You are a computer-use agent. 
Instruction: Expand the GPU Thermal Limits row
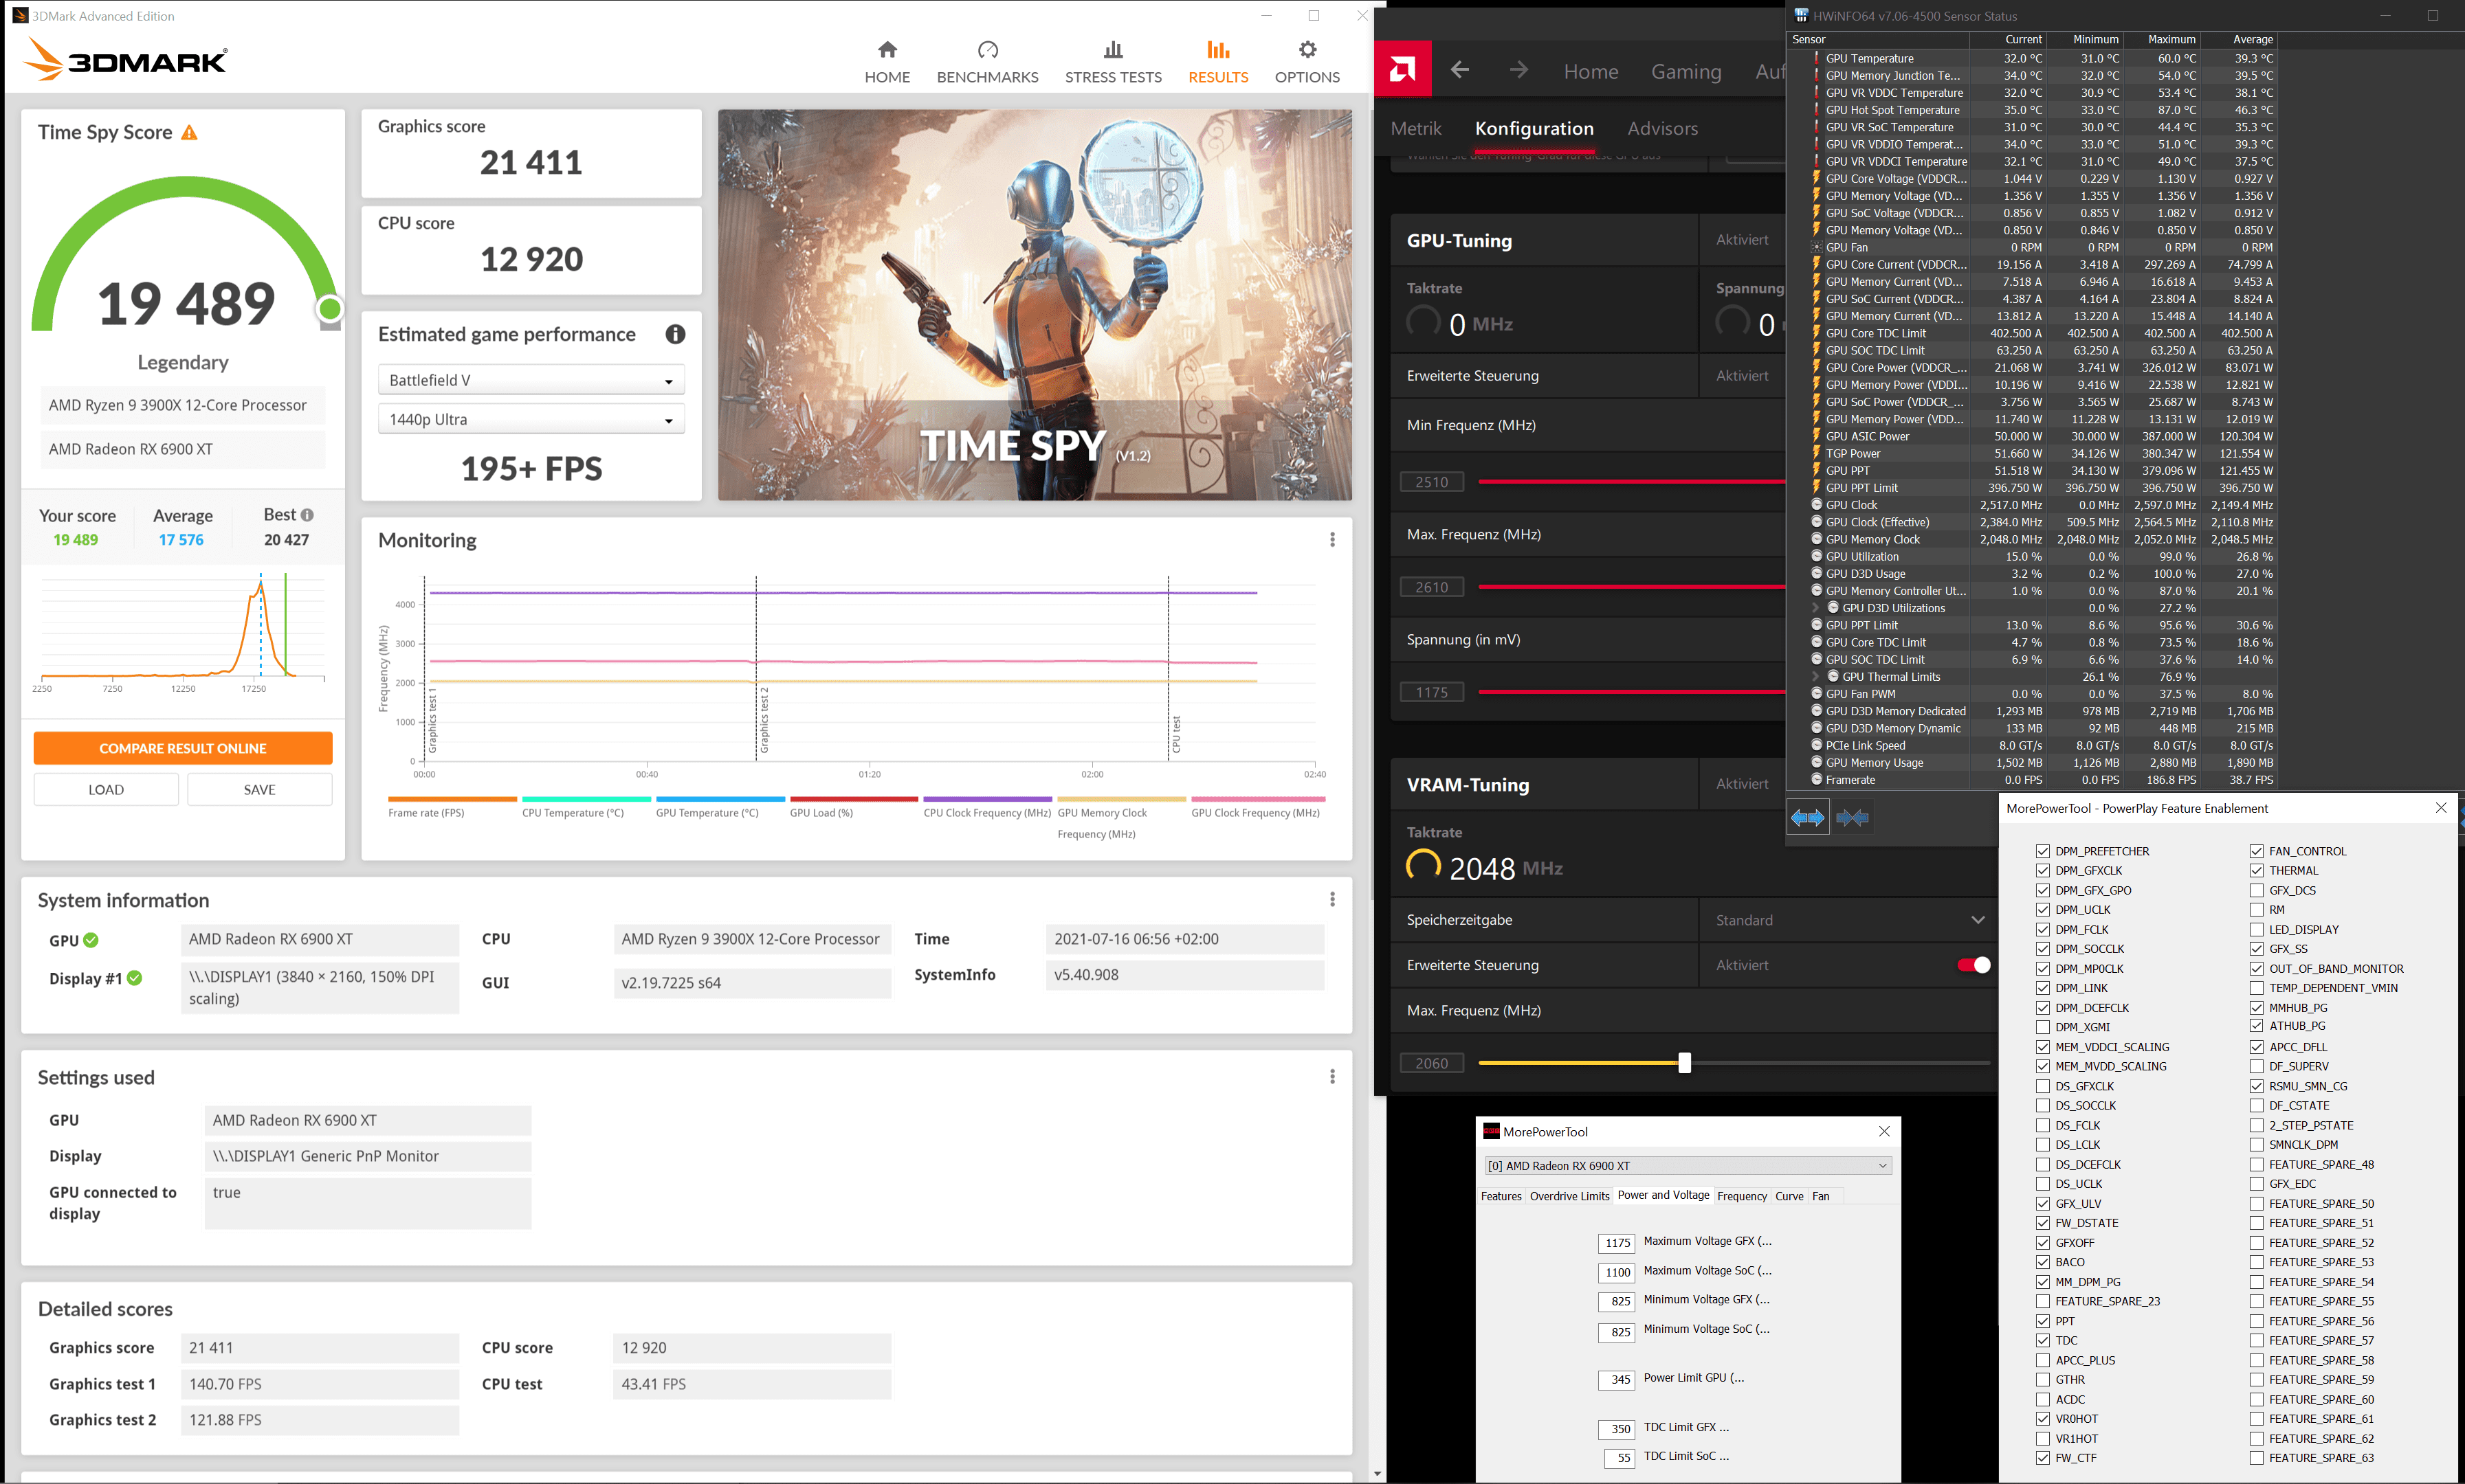(x=1815, y=677)
